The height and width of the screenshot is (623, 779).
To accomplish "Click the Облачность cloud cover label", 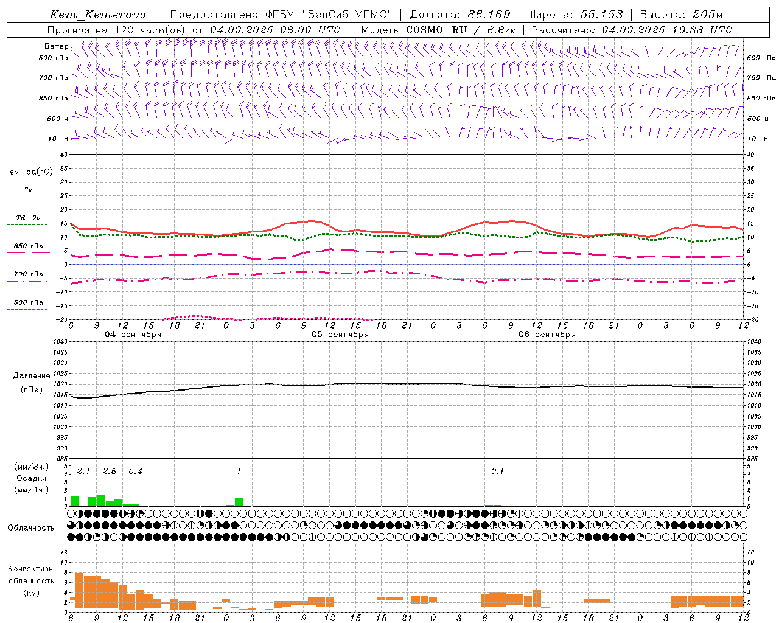I will [31, 528].
